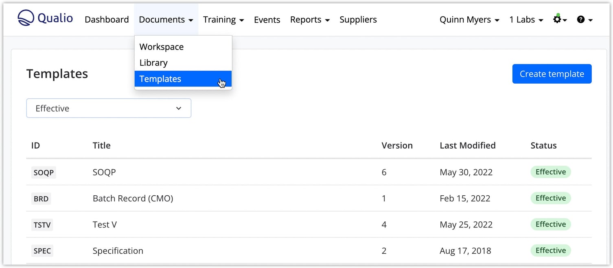This screenshot has height=268, width=613.
Task: Open the settings gear icon
Action: (x=557, y=19)
